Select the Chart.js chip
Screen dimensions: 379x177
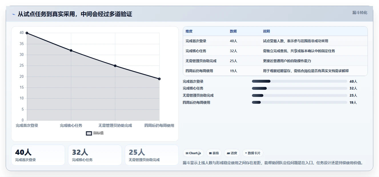193,153
